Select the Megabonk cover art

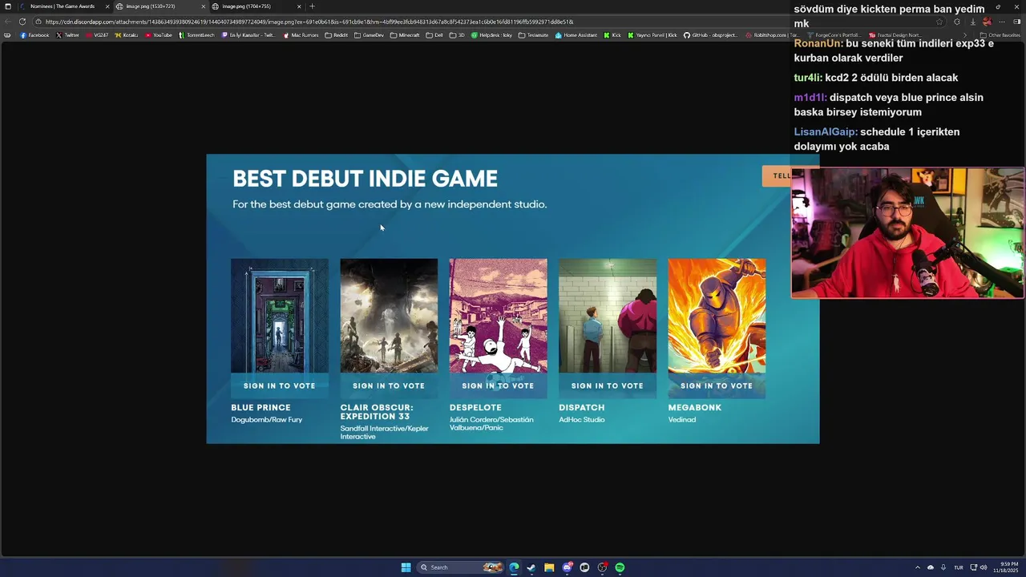click(717, 316)
